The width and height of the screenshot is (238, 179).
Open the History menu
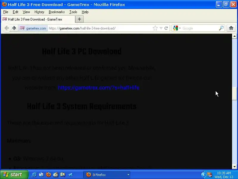coord(39,12)
